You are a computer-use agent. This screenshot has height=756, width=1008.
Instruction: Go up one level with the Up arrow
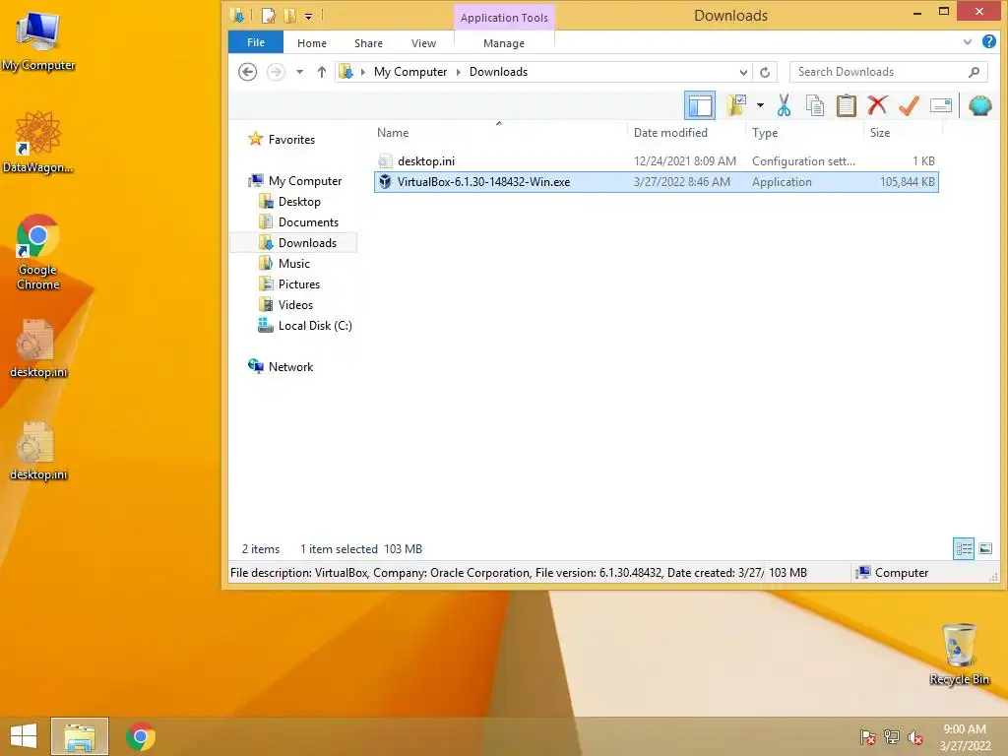(322, 72)
